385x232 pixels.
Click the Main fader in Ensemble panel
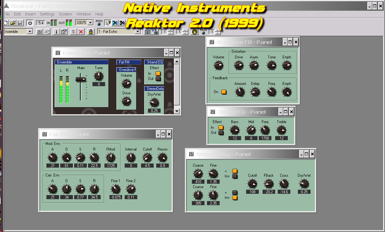[x=81, y=79]
